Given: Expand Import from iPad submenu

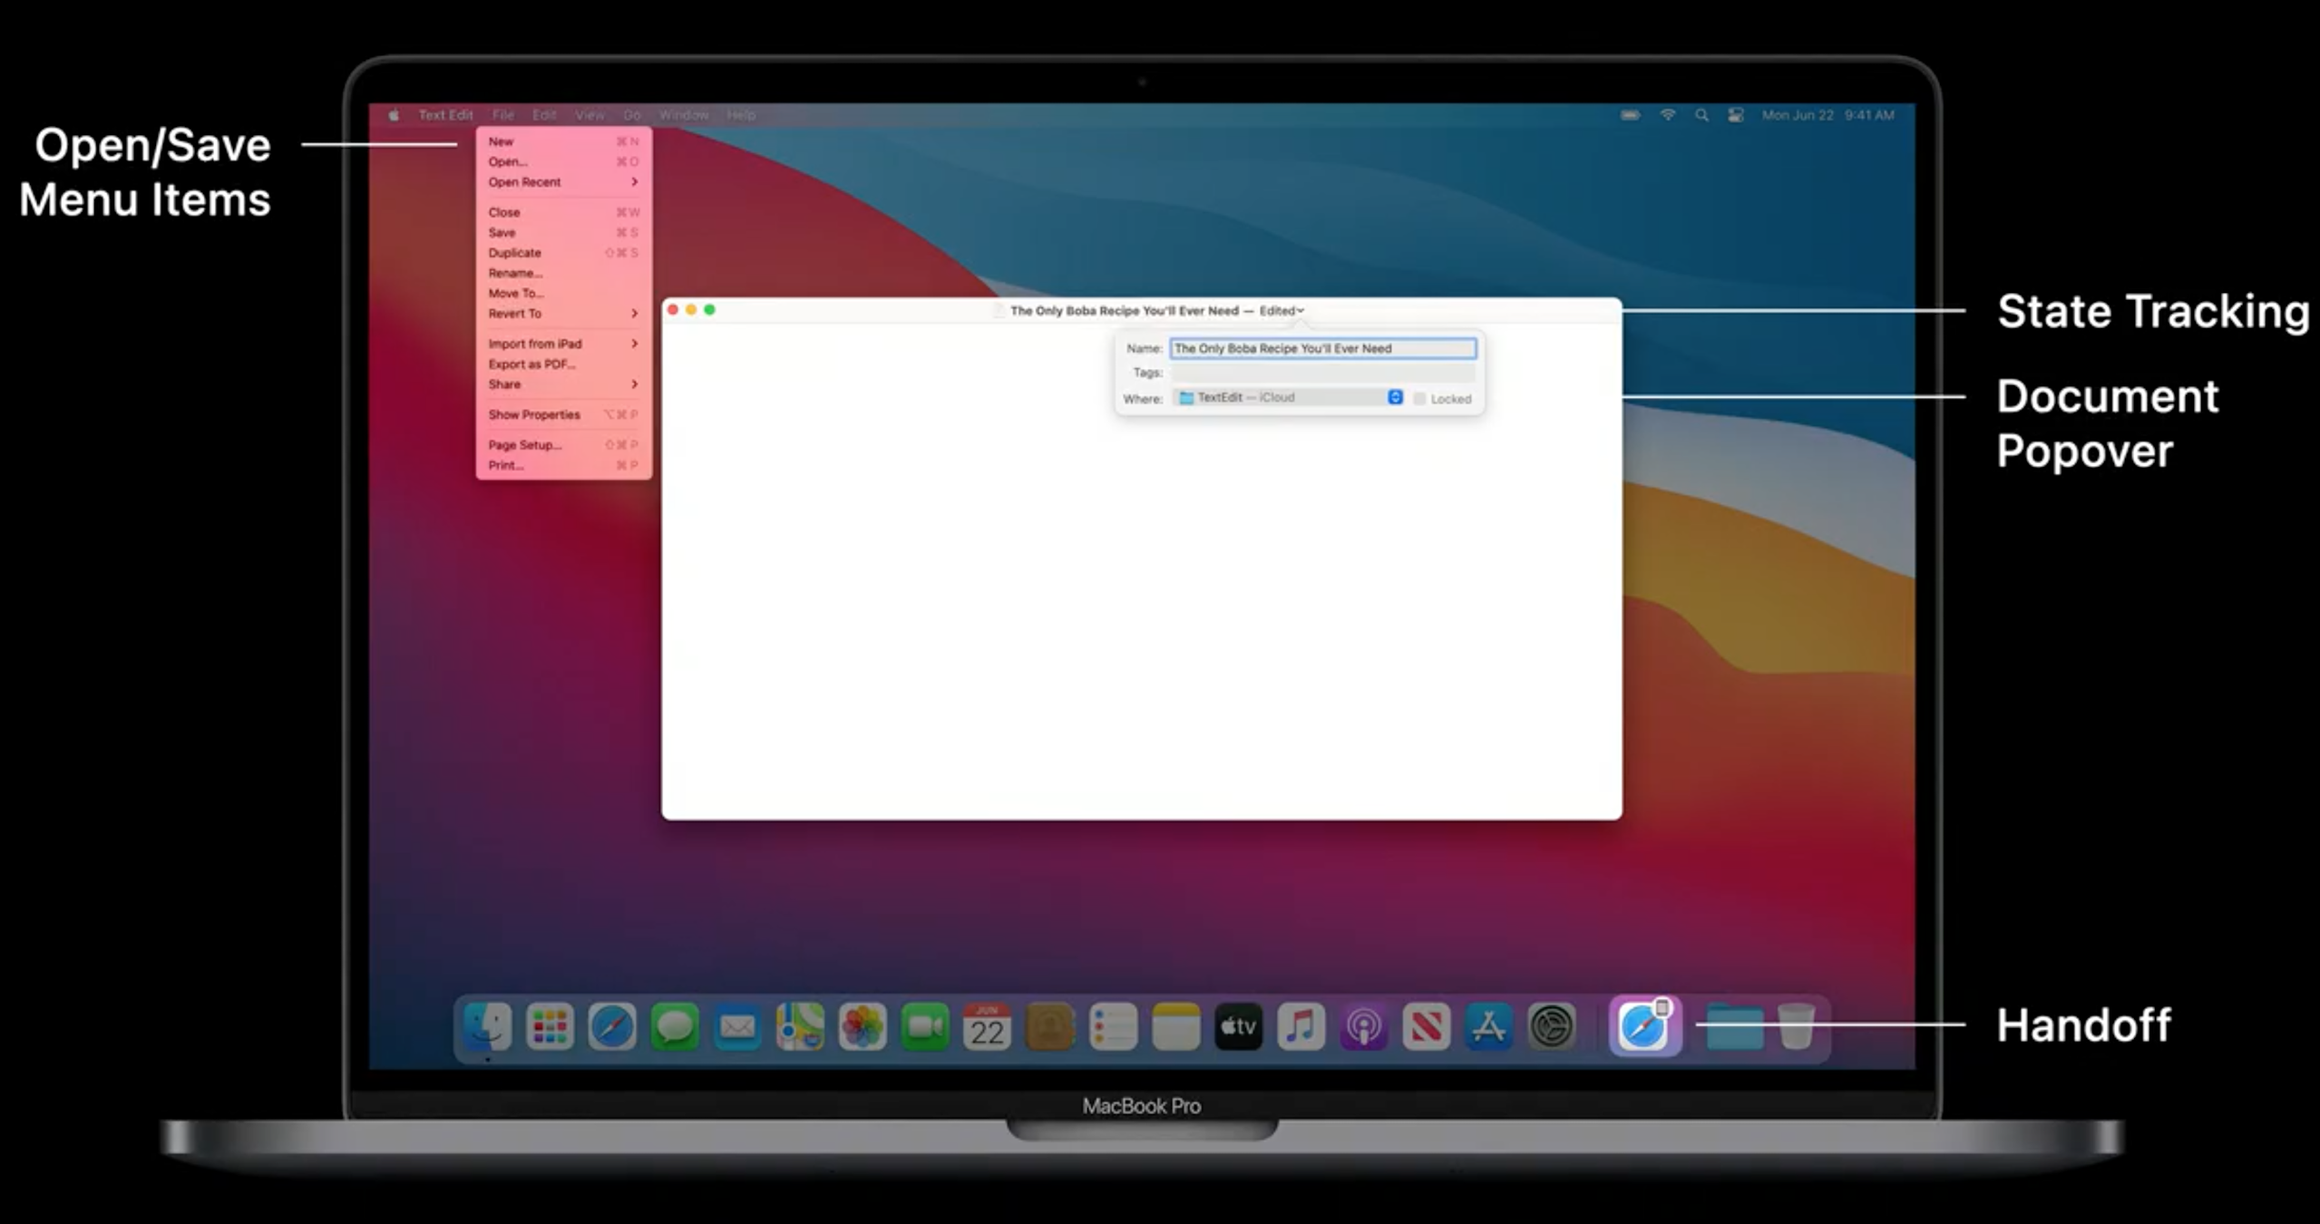Looking at the screenshot, I should click(x=563, y=344).
